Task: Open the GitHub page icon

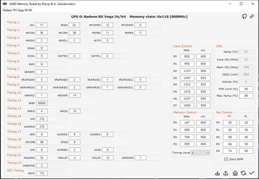Action: (x=244, y=16)
